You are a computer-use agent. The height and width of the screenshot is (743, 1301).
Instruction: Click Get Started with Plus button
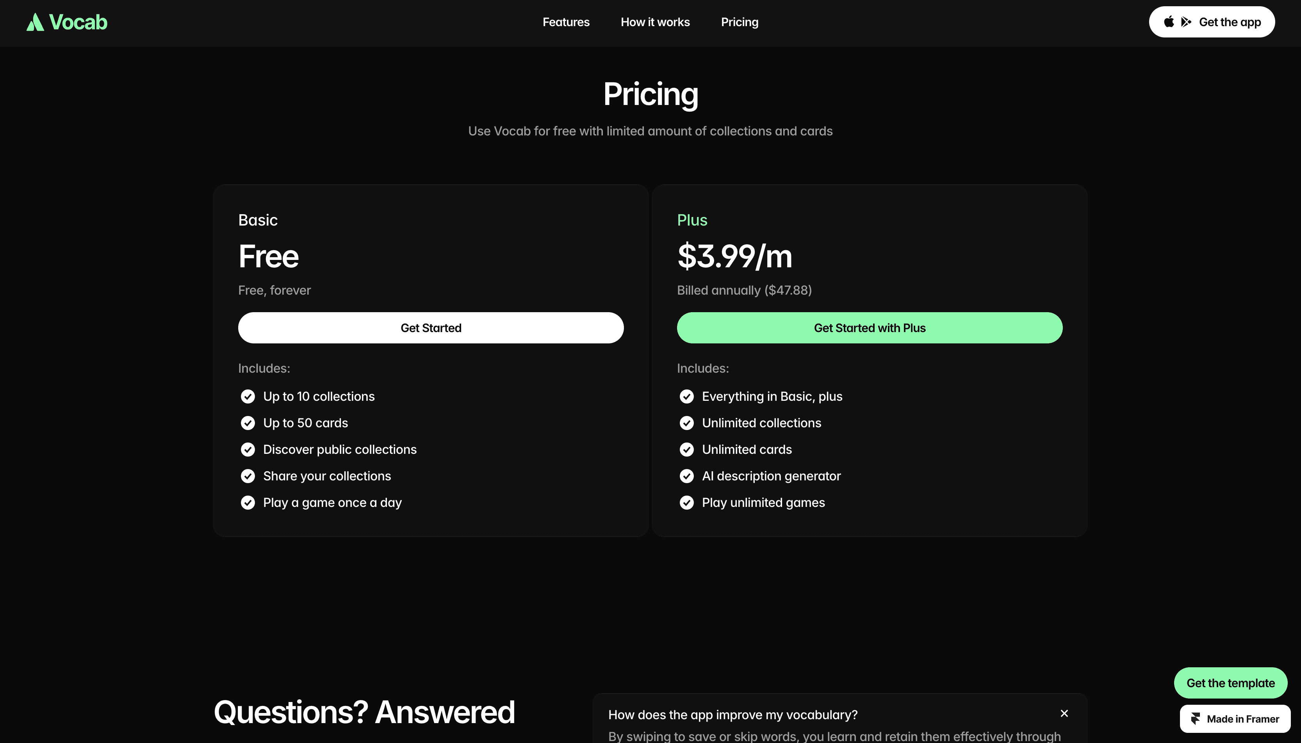tap(869, 328)
